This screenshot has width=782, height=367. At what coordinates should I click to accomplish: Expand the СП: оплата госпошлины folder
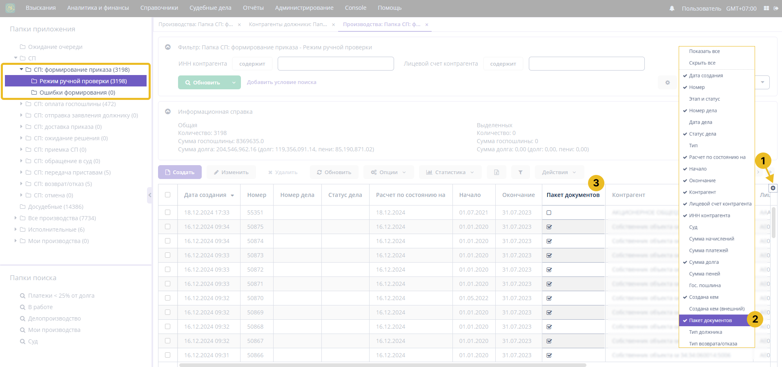[21, 104]
